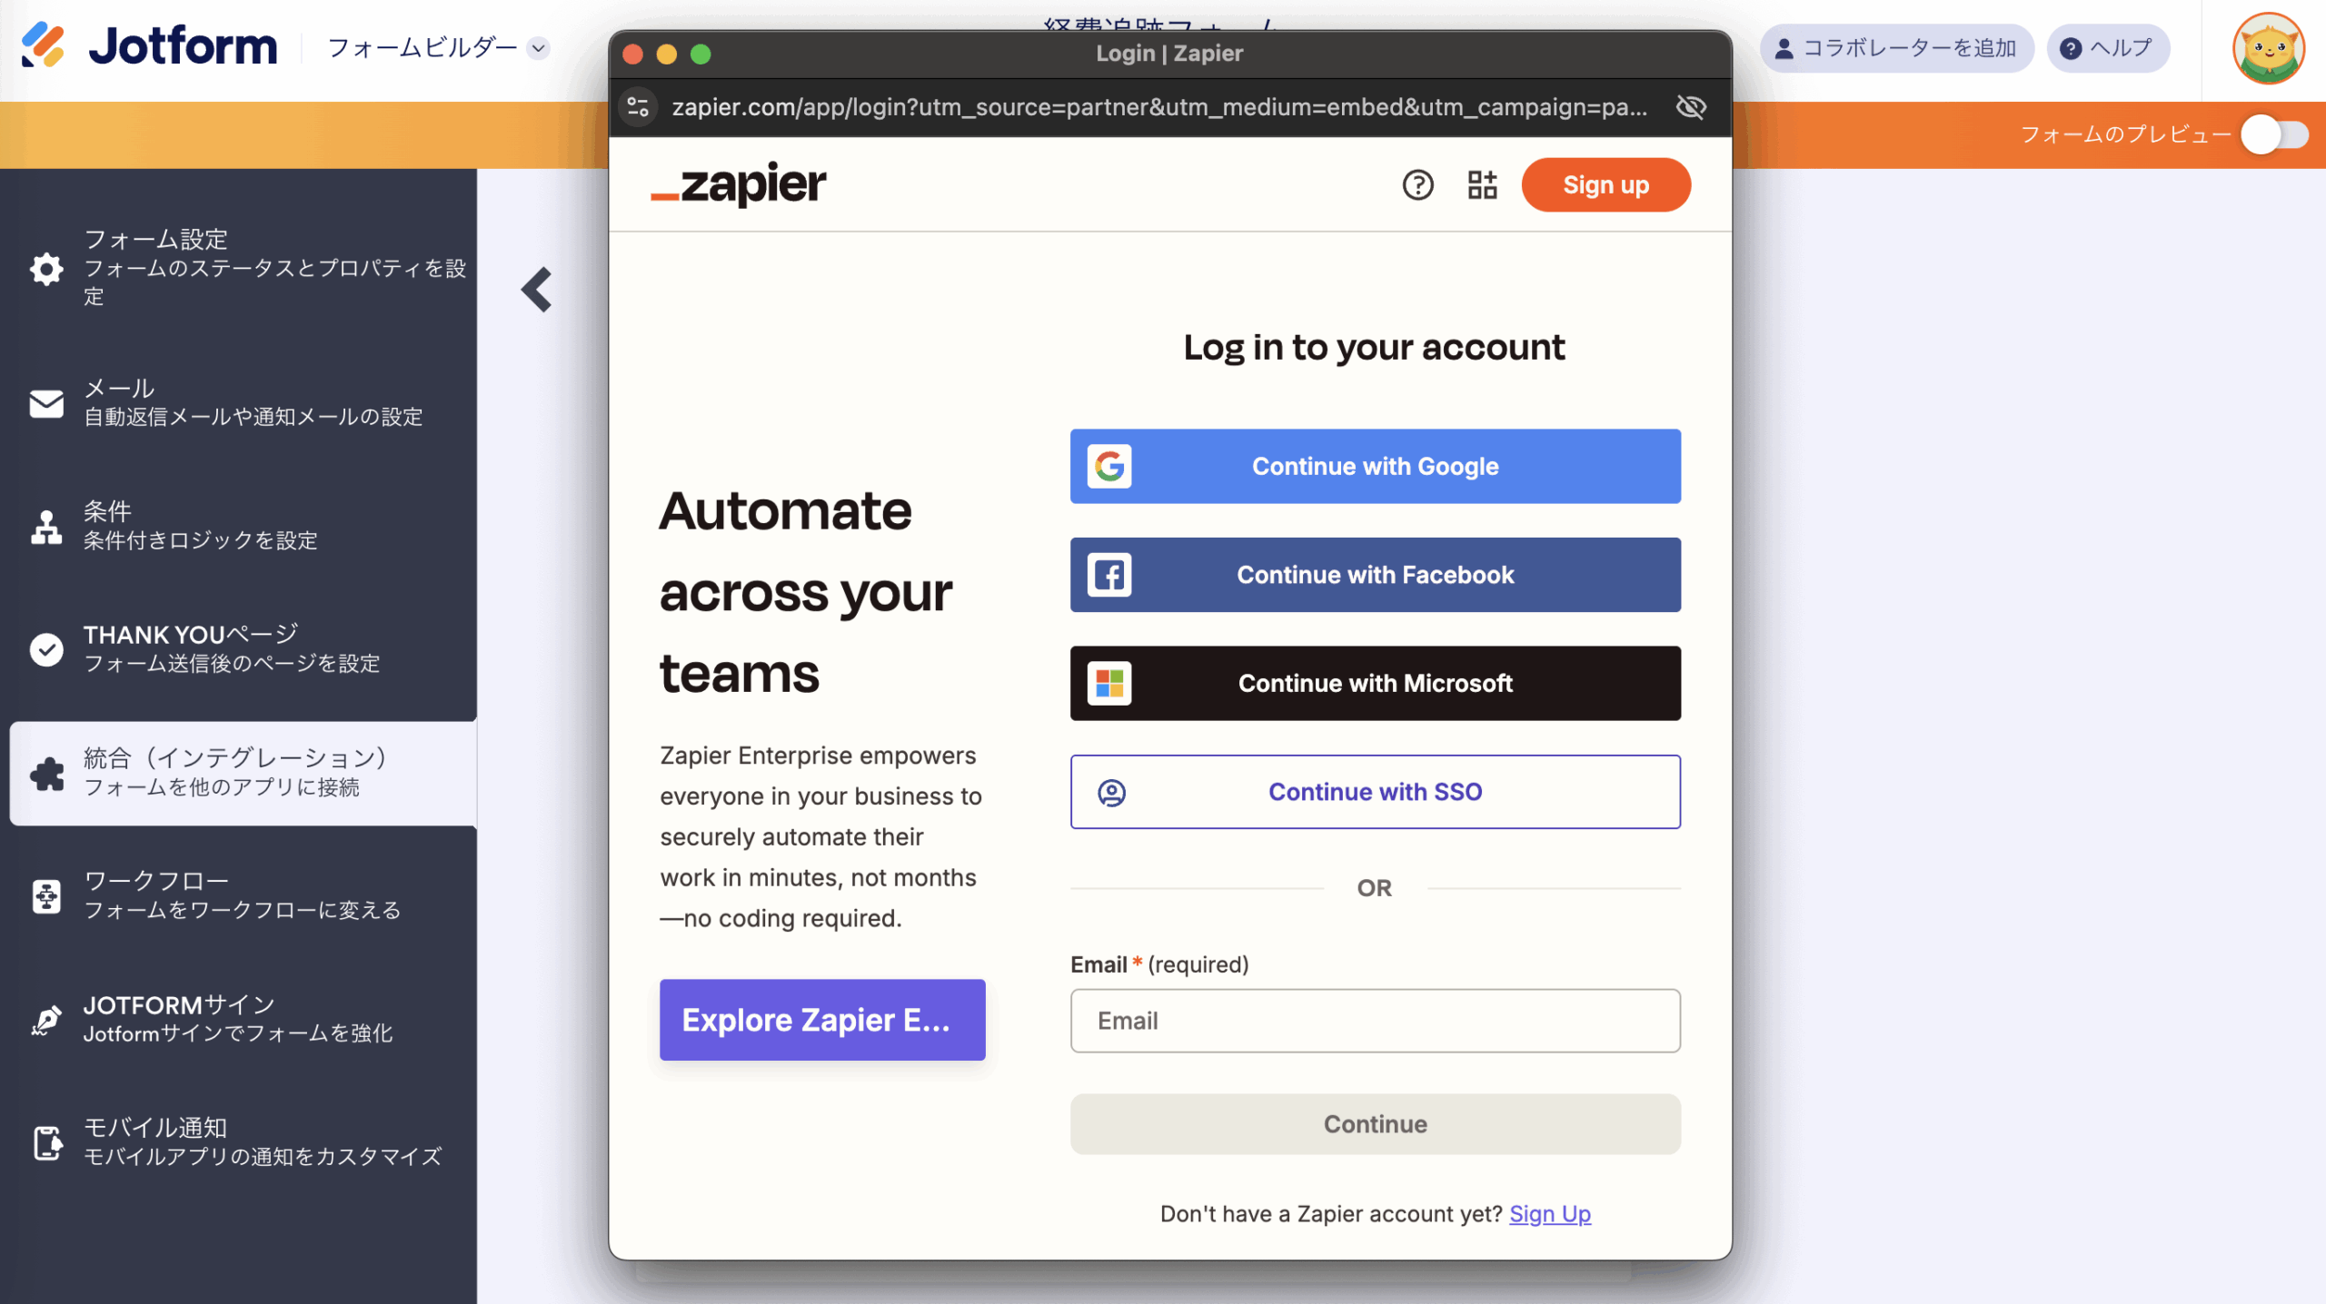Viewport: 2326px width, 1304px height.
Task: Click Continue with SSO button
Action: pyautogui.click(x=1375, y=792)
